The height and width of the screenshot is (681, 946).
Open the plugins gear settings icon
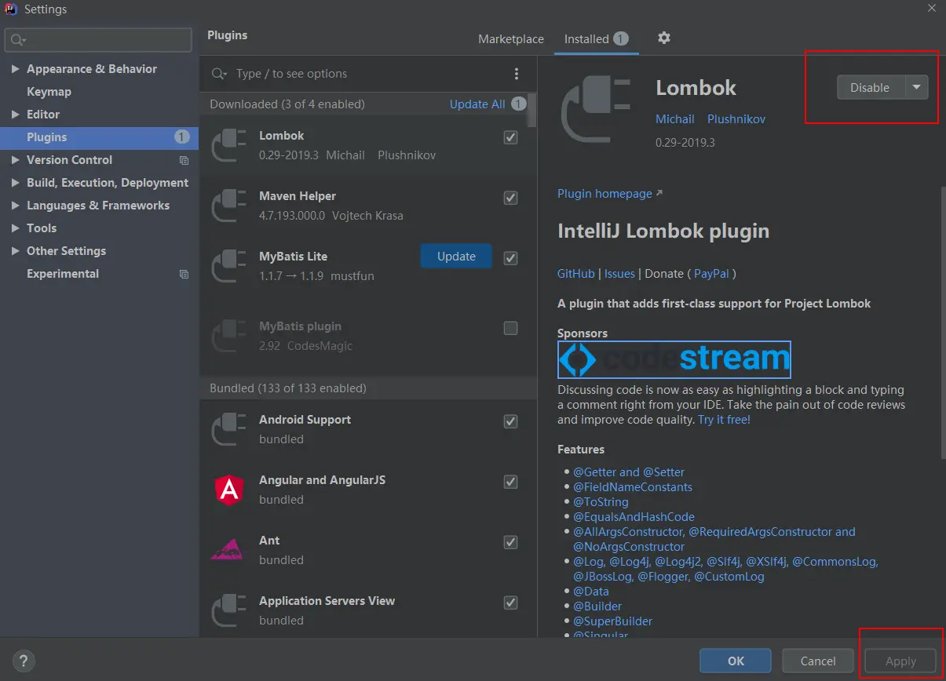pyautogui.click(x=664, y=38)
